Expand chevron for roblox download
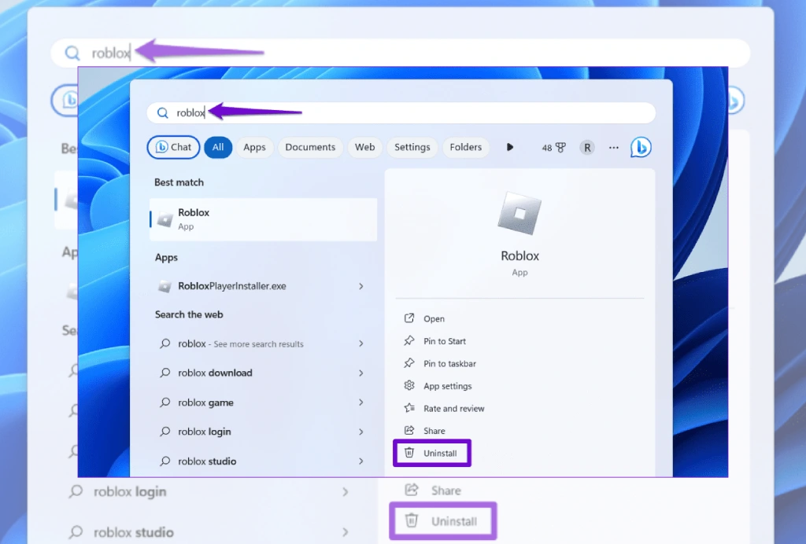Viewport: 806px width, 544px height. click(x=361, y=373)
